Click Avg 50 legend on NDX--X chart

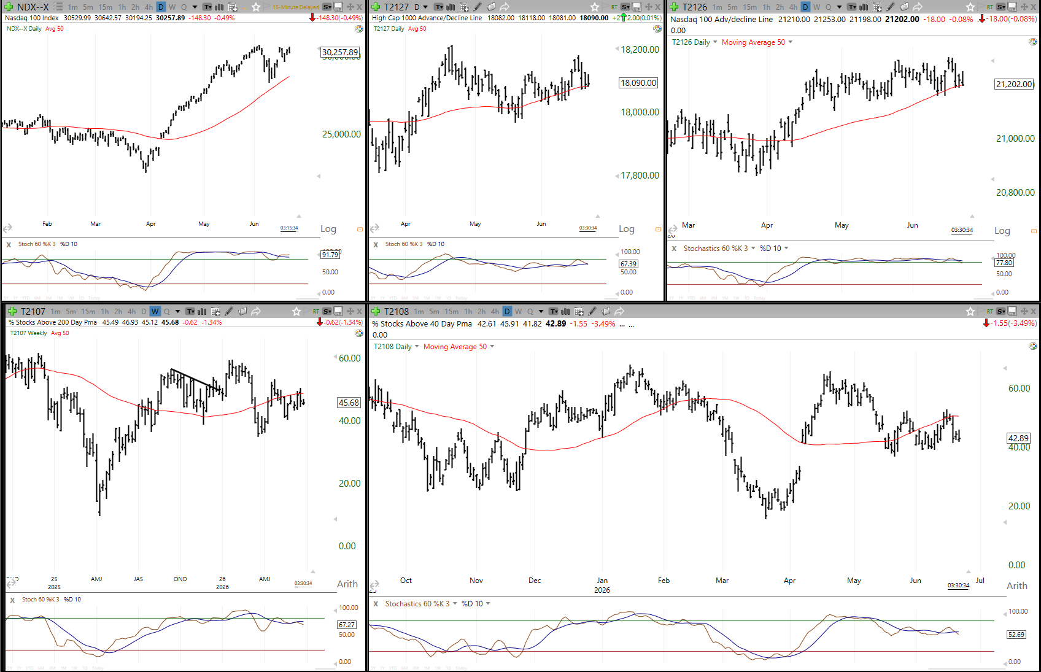click(55, 29)
